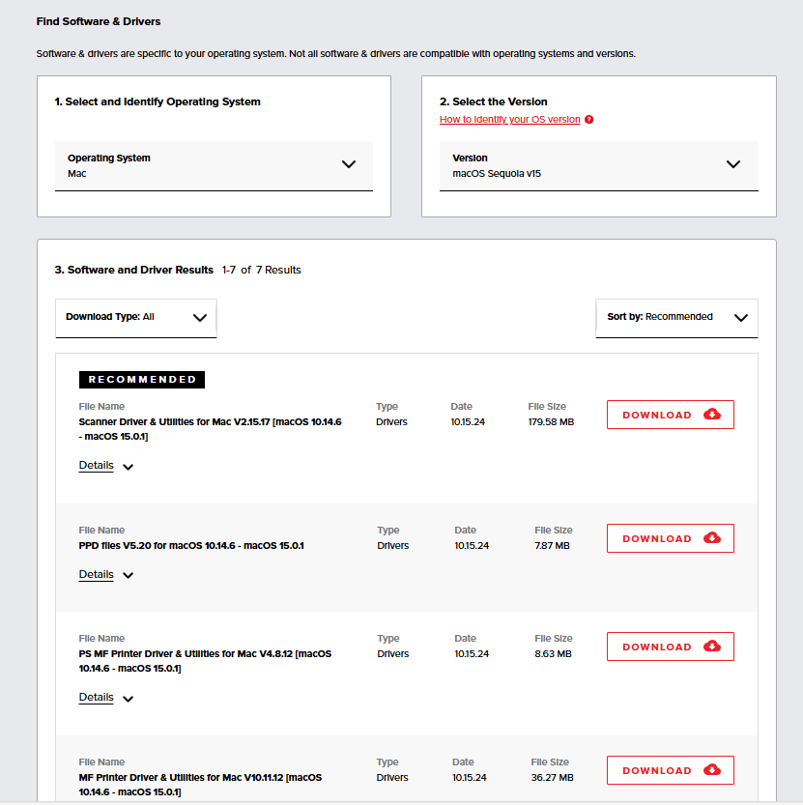
Task: Show Details for PS MF Printer Driver
Action: coord(97,697)
